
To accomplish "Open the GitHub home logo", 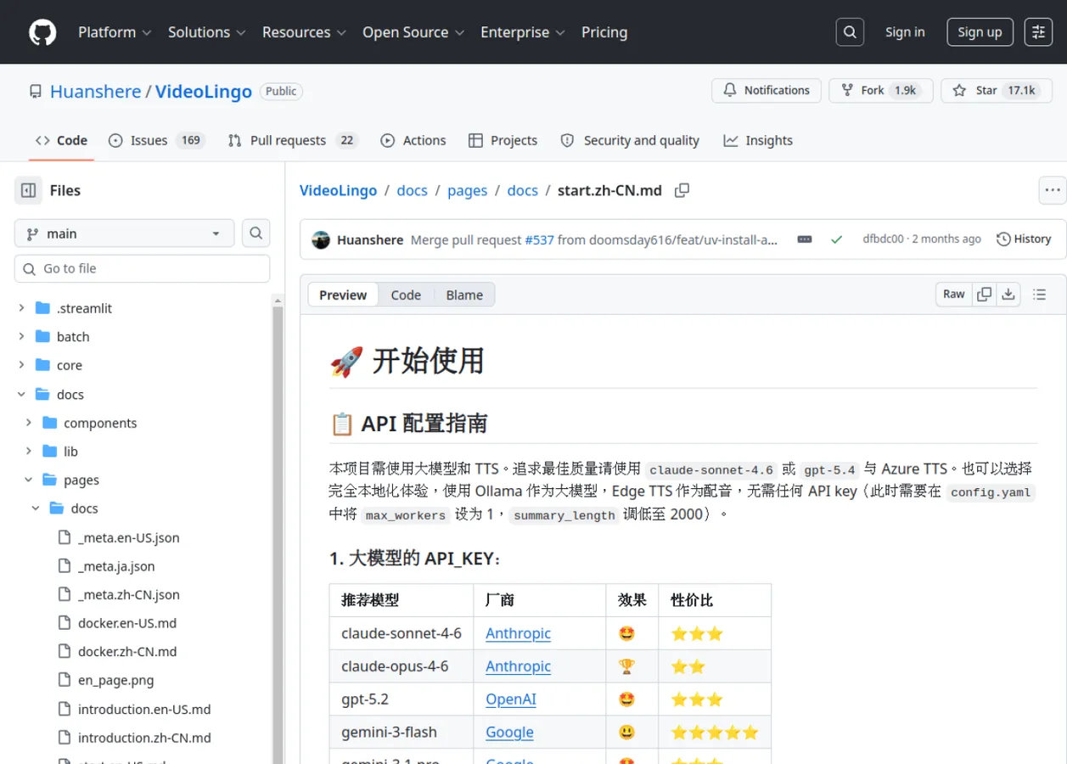I will (x=42, y=32).
